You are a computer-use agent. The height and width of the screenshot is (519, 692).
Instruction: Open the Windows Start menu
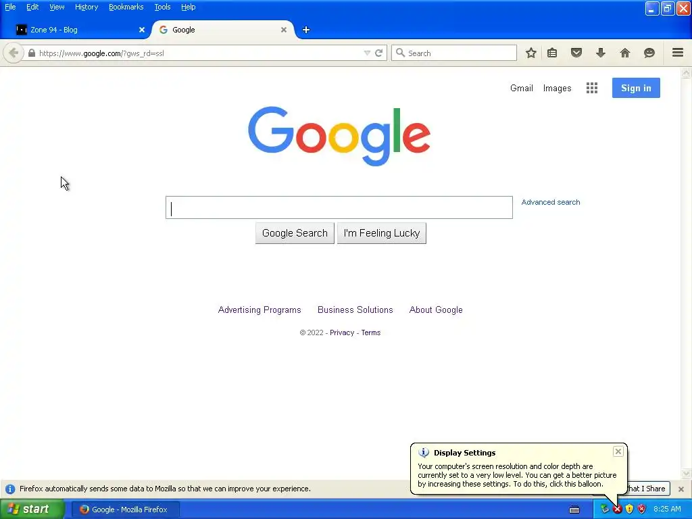point(32,510)
